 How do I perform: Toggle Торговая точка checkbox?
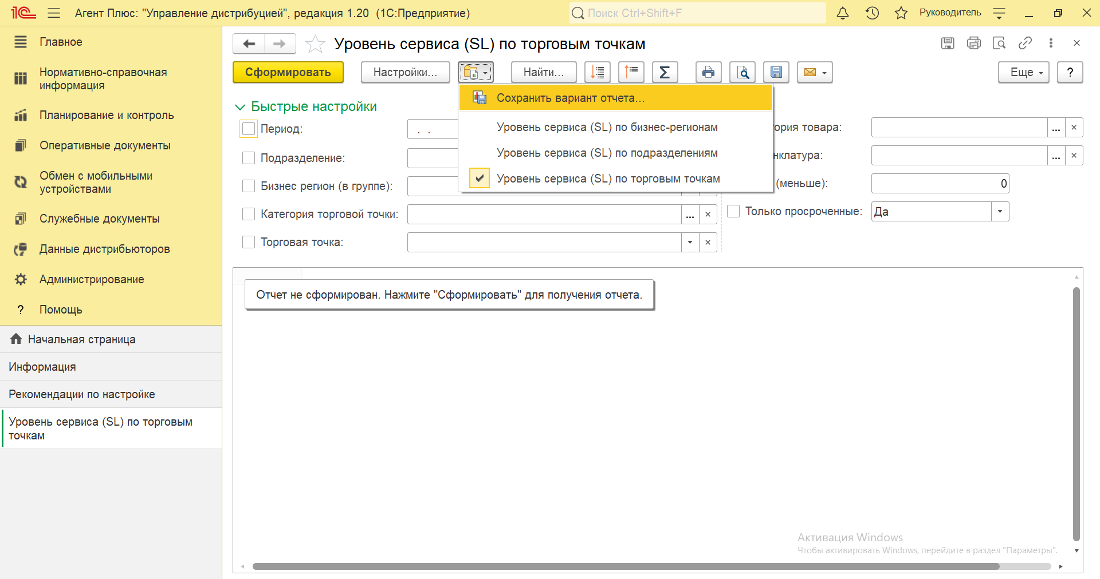tap(249, 242)
